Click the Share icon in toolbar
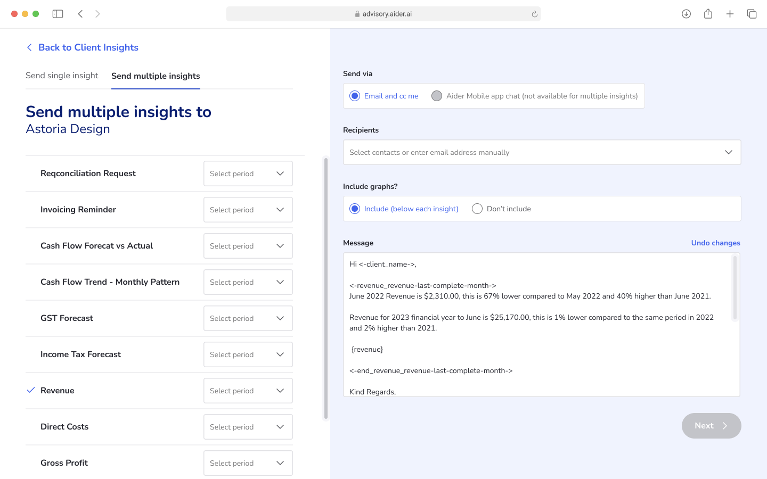The image size is (767, 479). [708, 14]
